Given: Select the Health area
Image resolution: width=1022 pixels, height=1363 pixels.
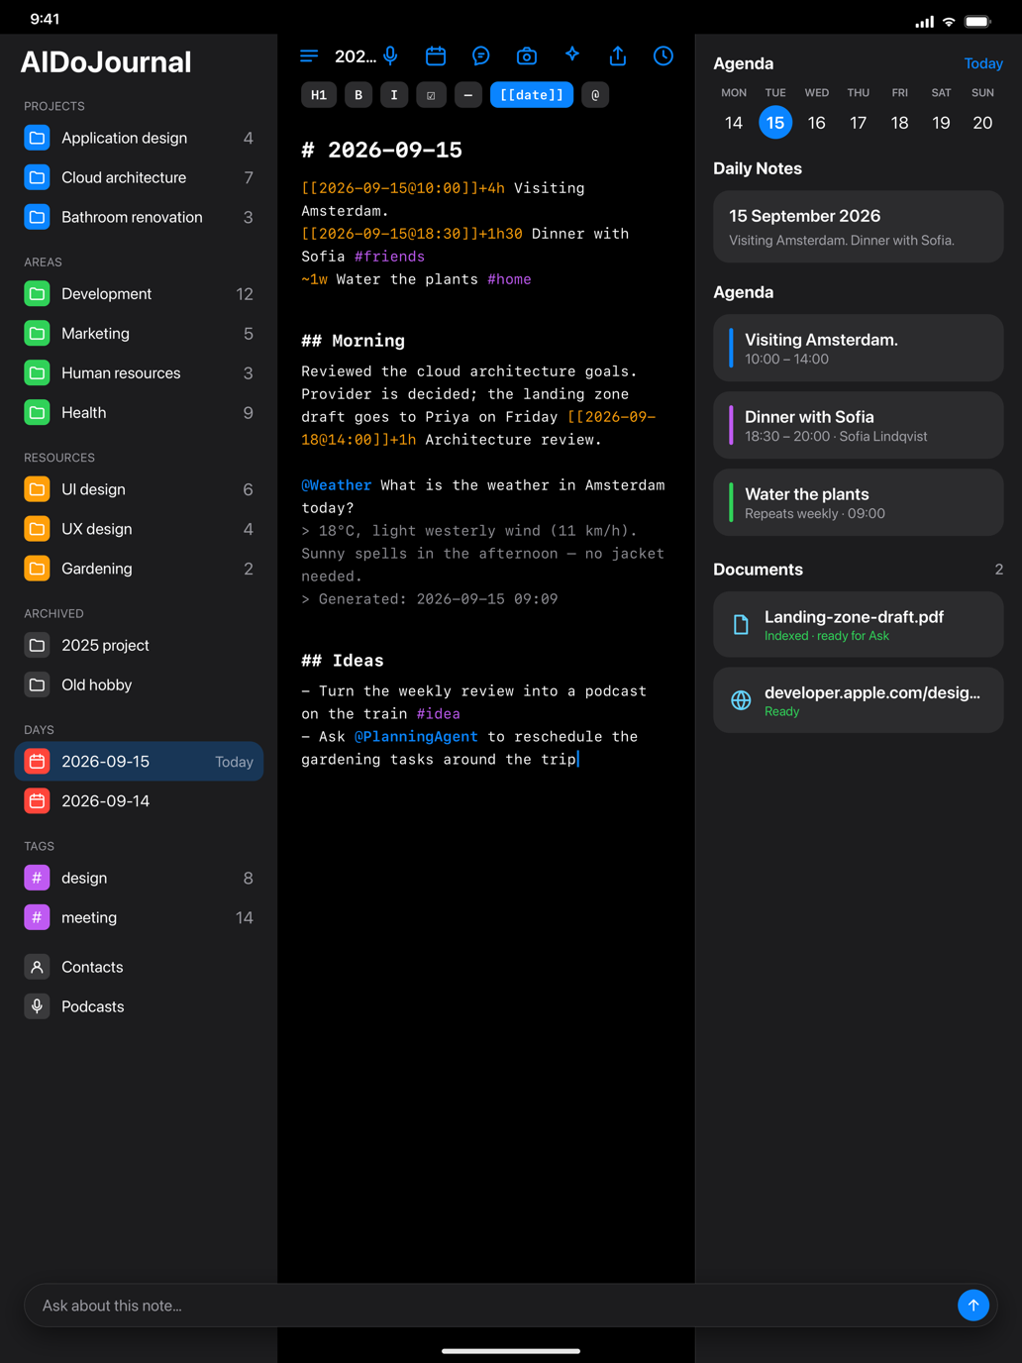Looking at the screenshot, I should pyautogui.click(x=139, y=413).
